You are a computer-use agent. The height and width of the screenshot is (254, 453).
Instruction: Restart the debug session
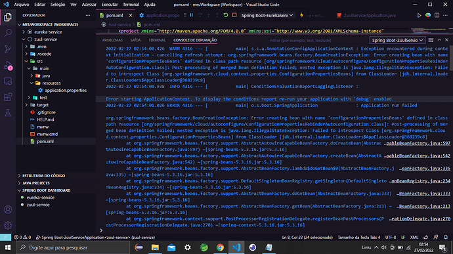pyautogui.click(x=226, y=15)
